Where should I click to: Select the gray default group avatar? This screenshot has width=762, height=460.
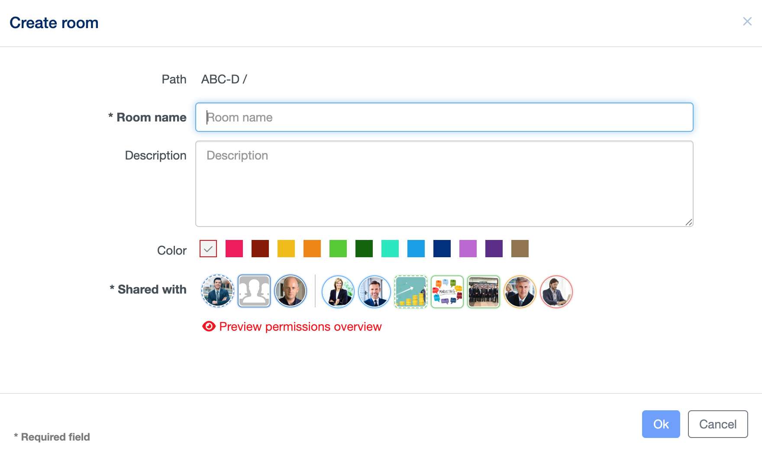coord(254,291)
